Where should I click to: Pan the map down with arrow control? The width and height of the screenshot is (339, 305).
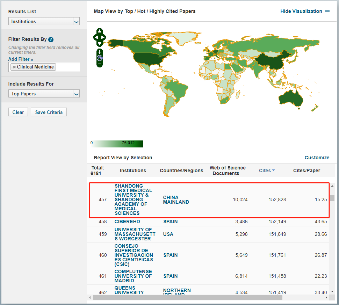100,44
